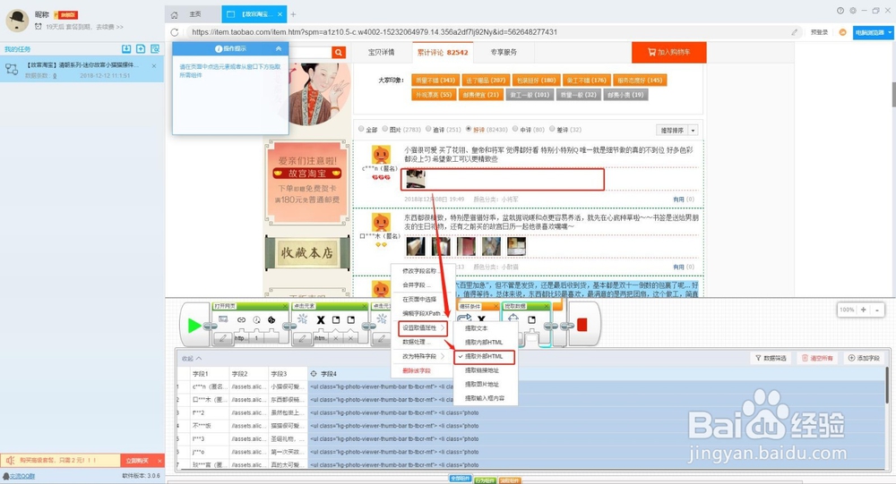This screenshot has width=896, height=484.
Task: Select the 追评 (251) radio button
Action: pos(428,129)
